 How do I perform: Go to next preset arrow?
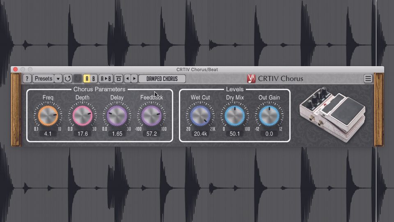point(134,79)
